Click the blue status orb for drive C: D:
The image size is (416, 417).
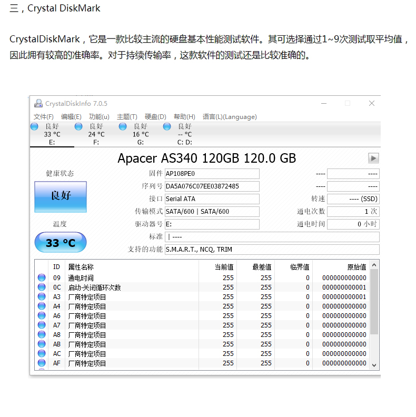[167, 126]
